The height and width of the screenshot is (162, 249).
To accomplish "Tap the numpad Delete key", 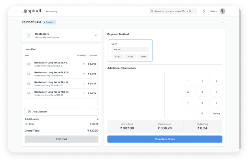I will click(x=216, y=113).
